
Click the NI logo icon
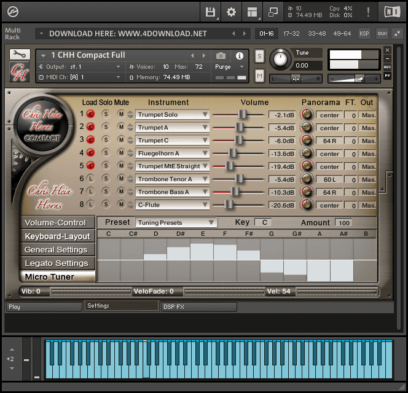392,12
